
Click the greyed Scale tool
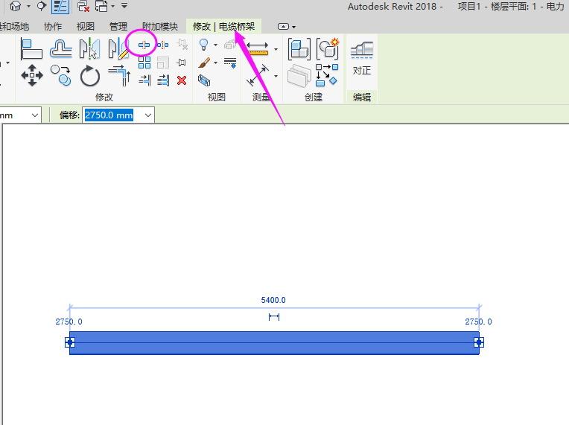[163, 63]
